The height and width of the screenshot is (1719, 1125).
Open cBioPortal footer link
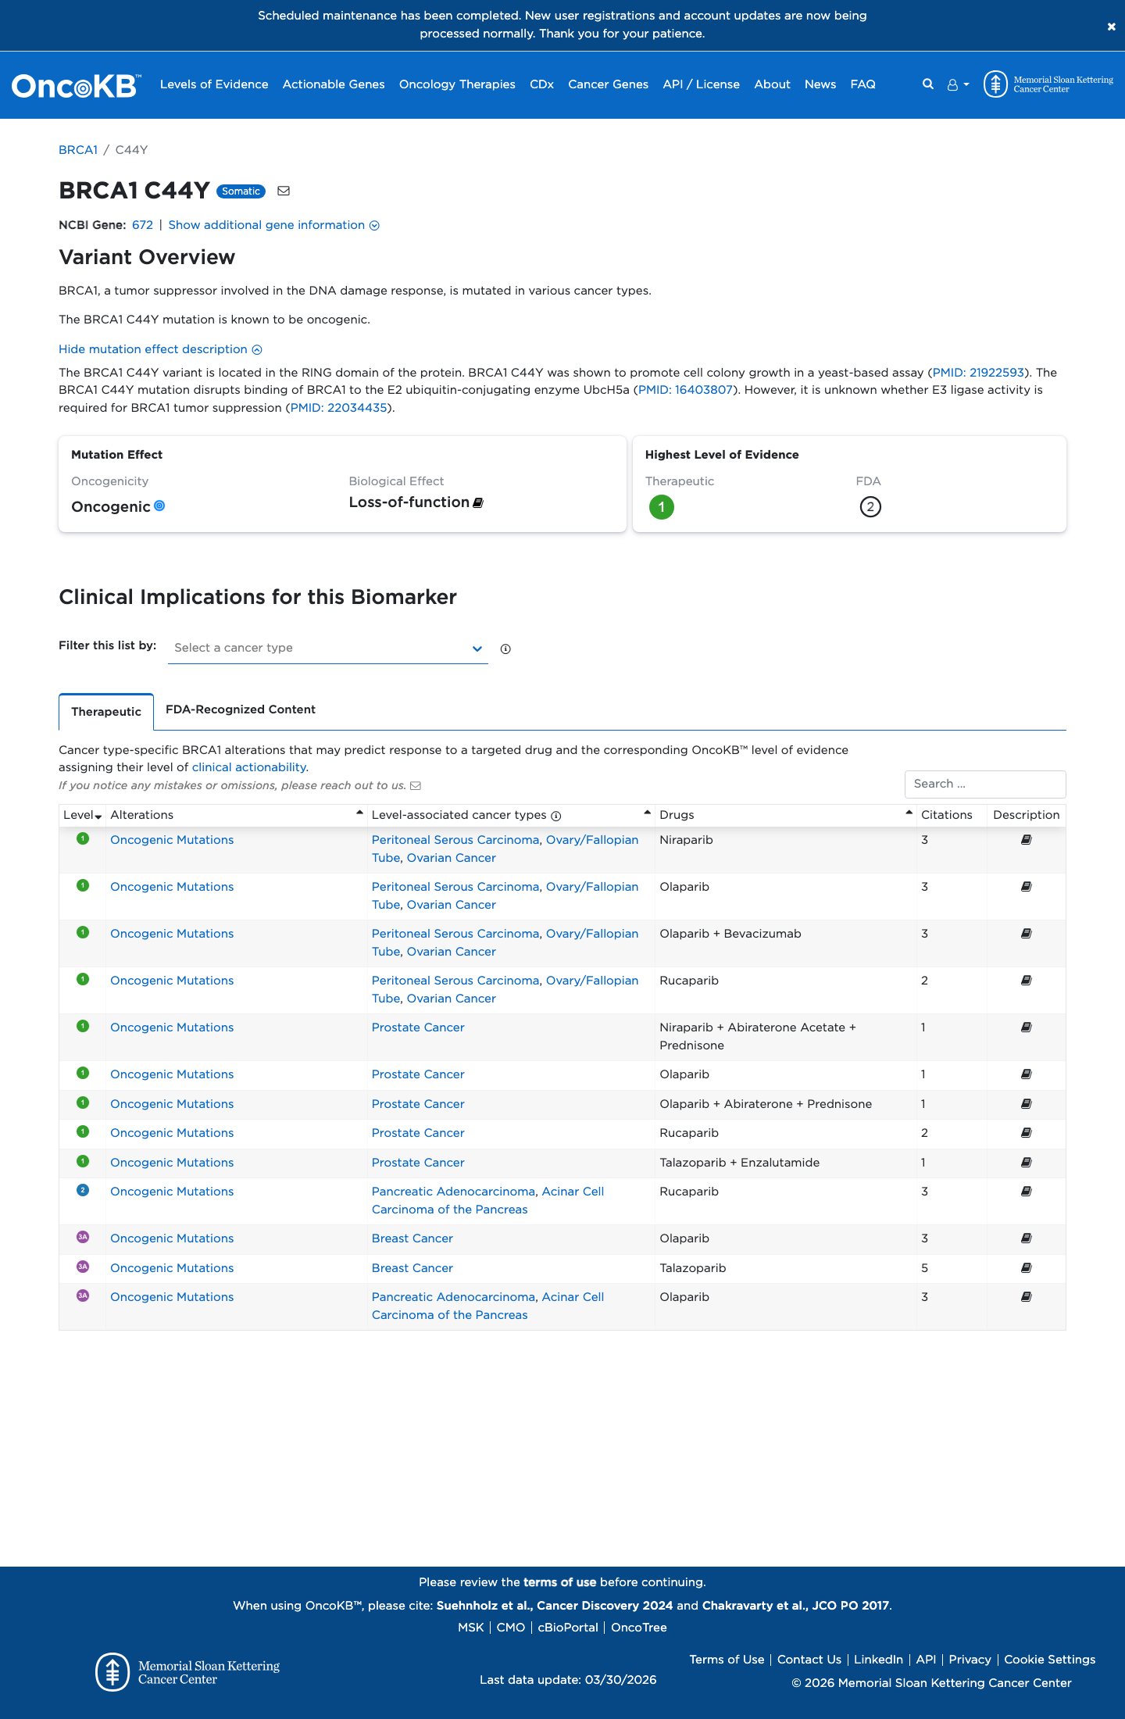[568, 1628]
